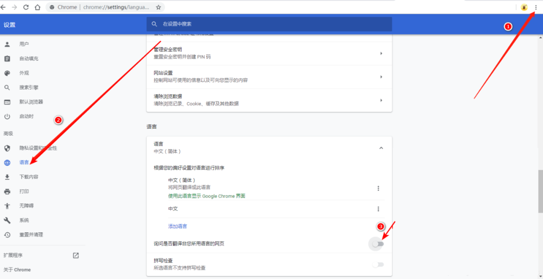Expand the 网站设置 row arrow
The image size is (543, 279).
point(381,77)
